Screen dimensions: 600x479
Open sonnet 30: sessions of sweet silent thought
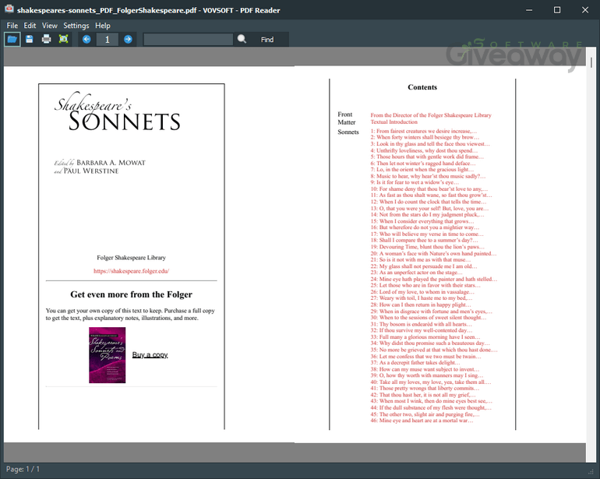pyautogui.click(x=429, y=318)
